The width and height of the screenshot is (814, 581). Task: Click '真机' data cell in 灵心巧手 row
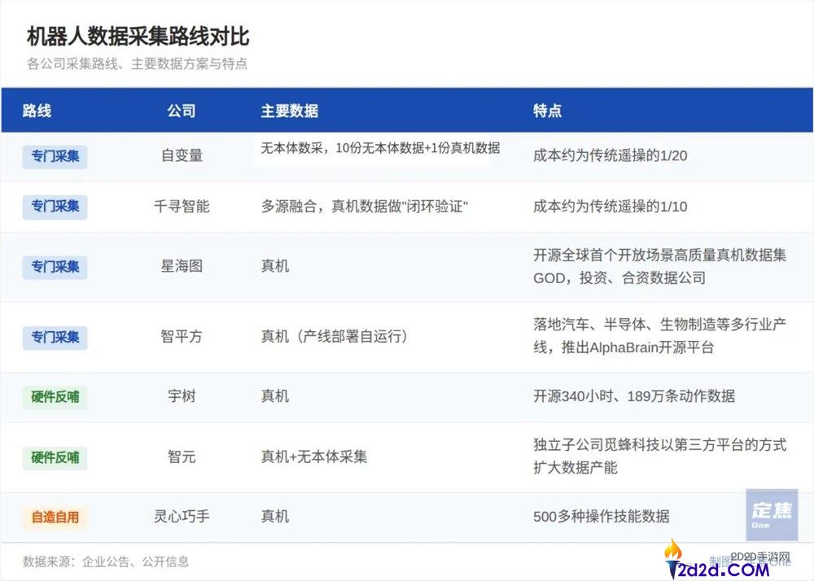274,517
